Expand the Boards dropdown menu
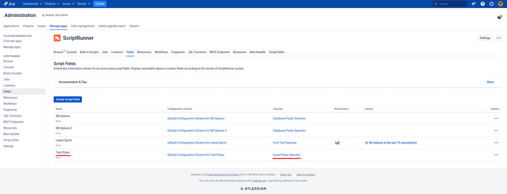507x194 pixels. (x=84, y=4)
